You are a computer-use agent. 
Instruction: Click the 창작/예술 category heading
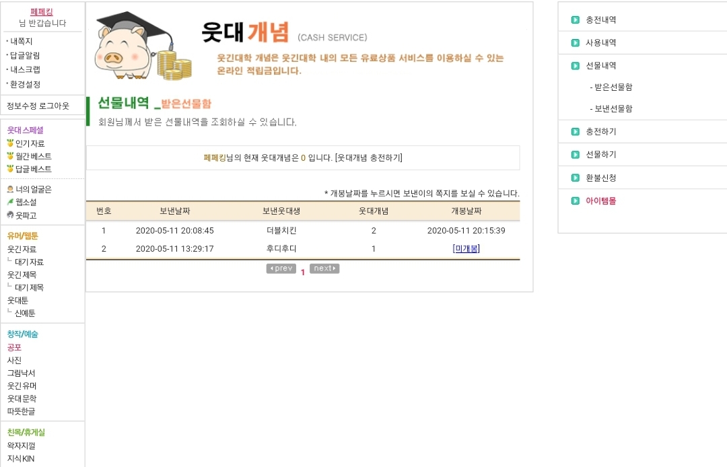23,334
